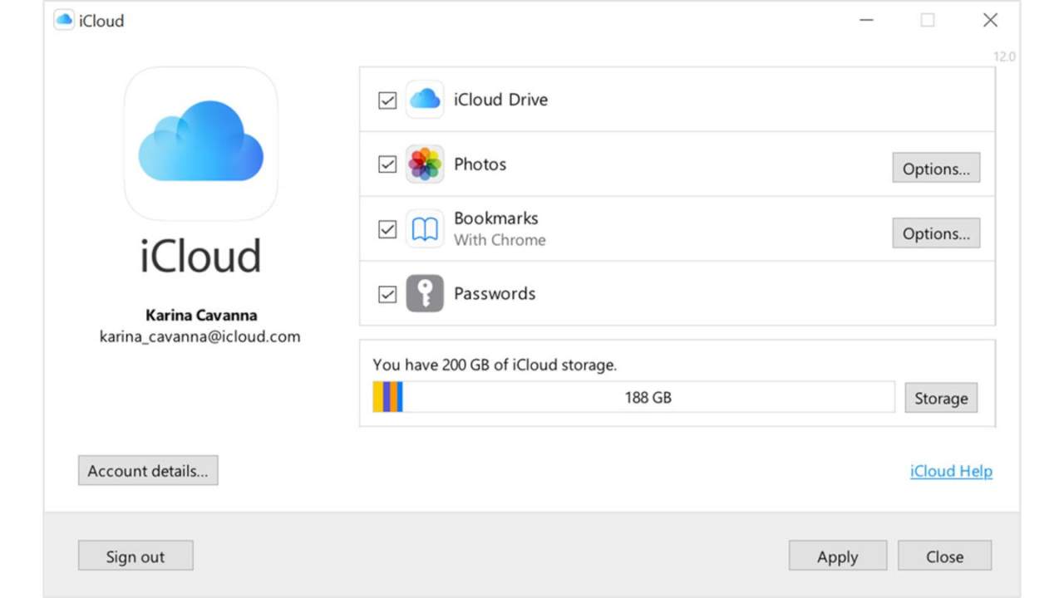The height and width of the screenshot is (598, 1064).
Task: Click the Close button at bottom
Action: tap(945, 556)
